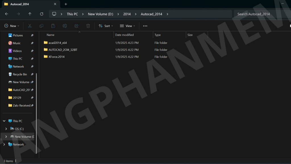
Task: Click the Paste clipboard icon
Action: click(53, 26)
